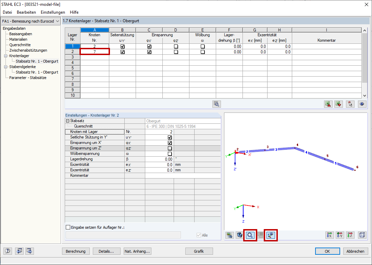372x265 pixels.
Task: Go to previous input window
Action: (x=19, y=251)
